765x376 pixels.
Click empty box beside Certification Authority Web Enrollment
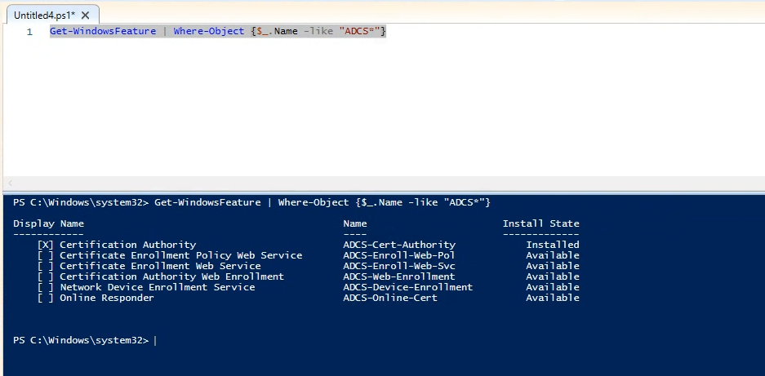click(46, 276)
